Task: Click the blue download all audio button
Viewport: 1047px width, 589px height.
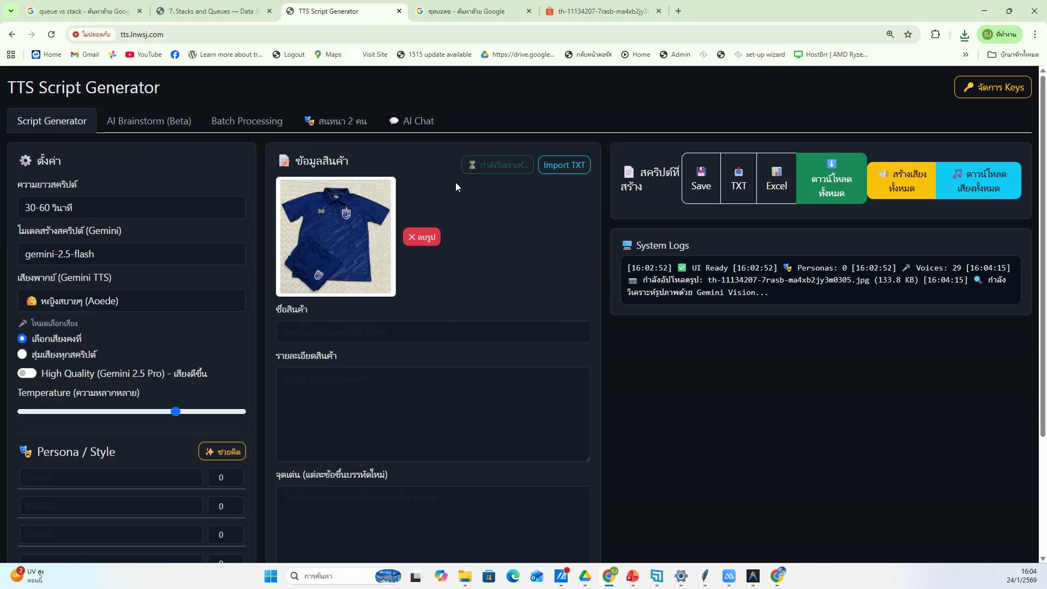Action: point(978,181)
